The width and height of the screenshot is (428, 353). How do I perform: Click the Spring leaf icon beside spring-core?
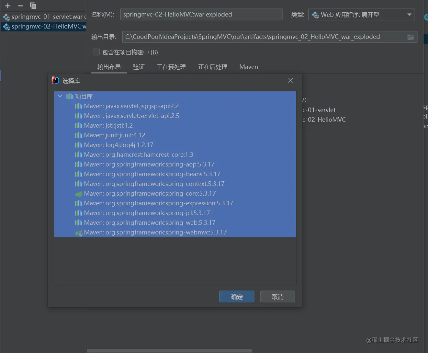[x=79, y=194]
